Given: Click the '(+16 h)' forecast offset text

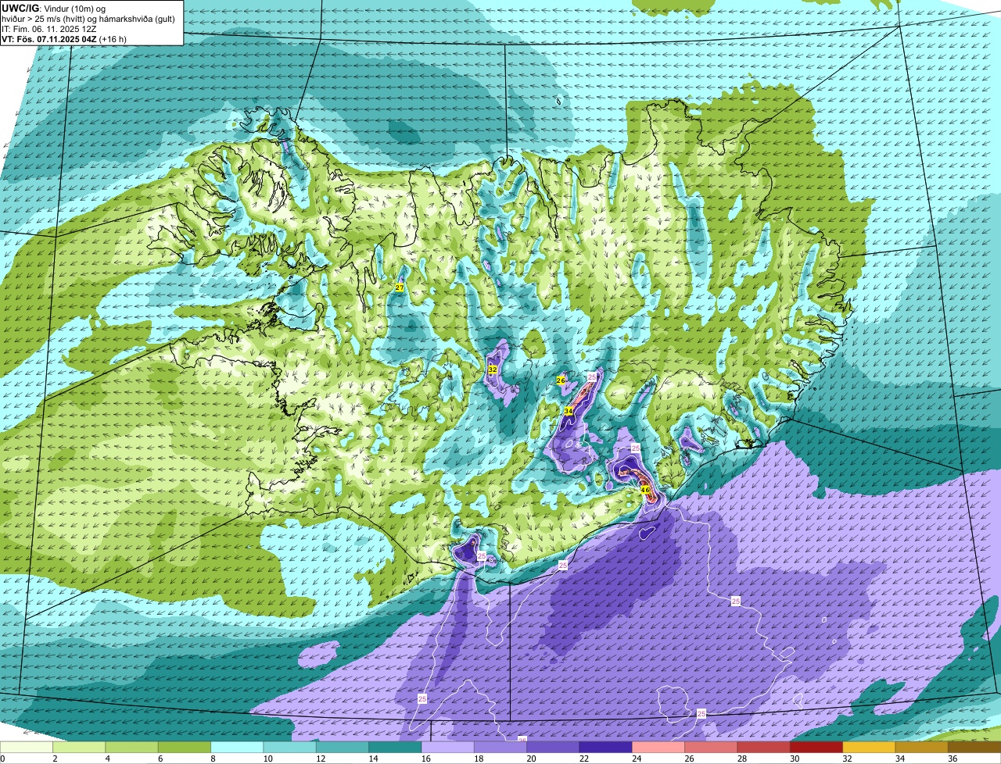Looking at the screenshot, I should tap(113, 39).
